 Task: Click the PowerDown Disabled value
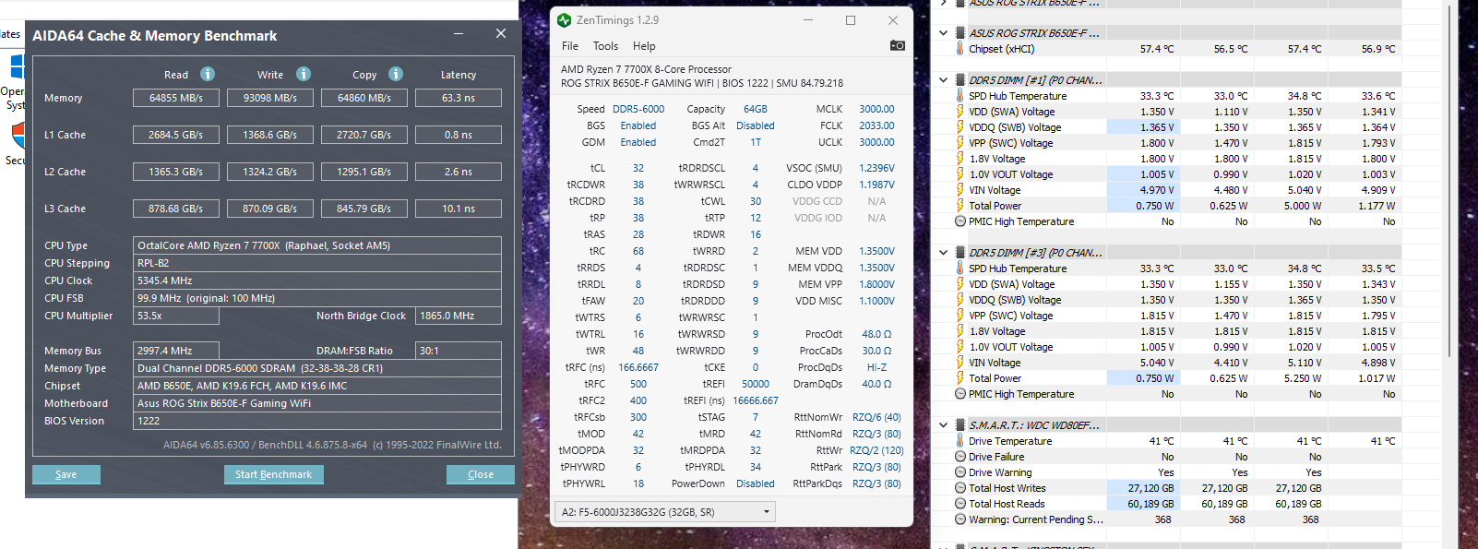pos(756,483)
